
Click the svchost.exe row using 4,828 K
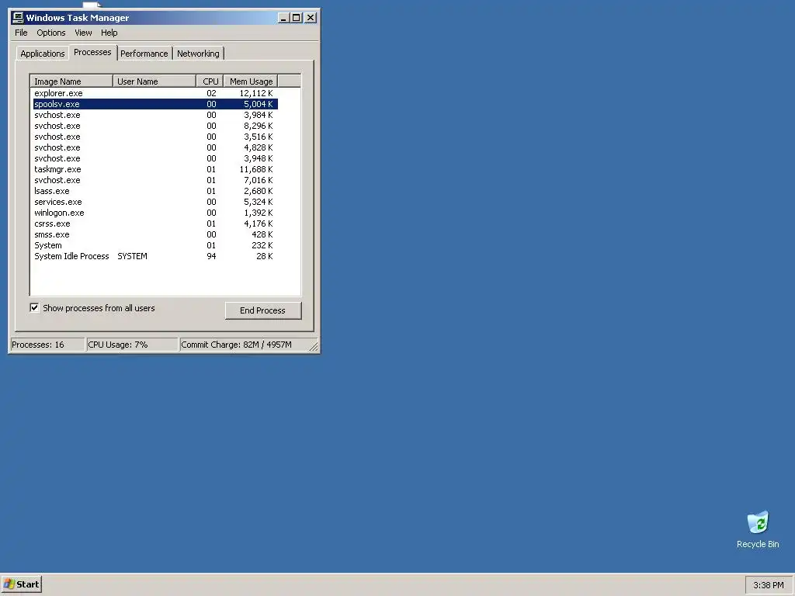pyautogui.click(x=155, y=147)
